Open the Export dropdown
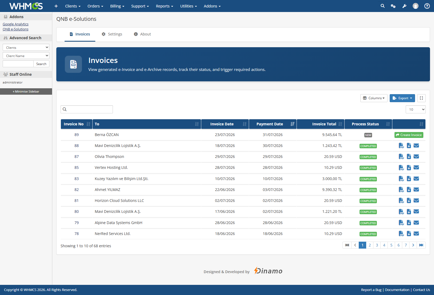 click(x=402, y=98)
